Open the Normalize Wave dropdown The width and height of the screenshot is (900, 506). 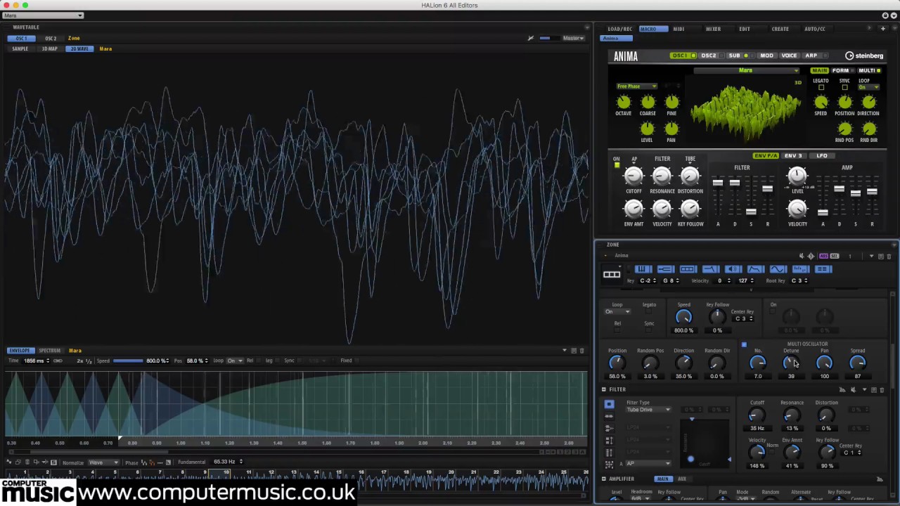pyautogui.click(x=103, y=462)
